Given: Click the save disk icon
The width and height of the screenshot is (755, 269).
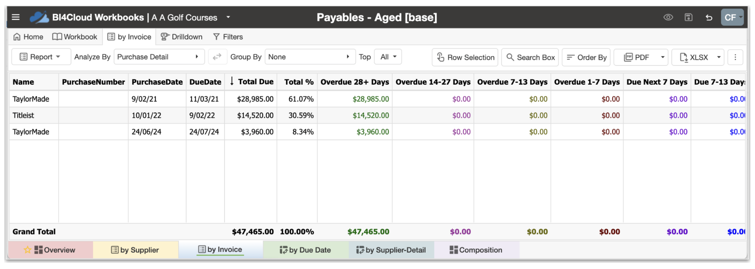Looking at the screenshot, I should pyautogui.click(x=688, y=17).
